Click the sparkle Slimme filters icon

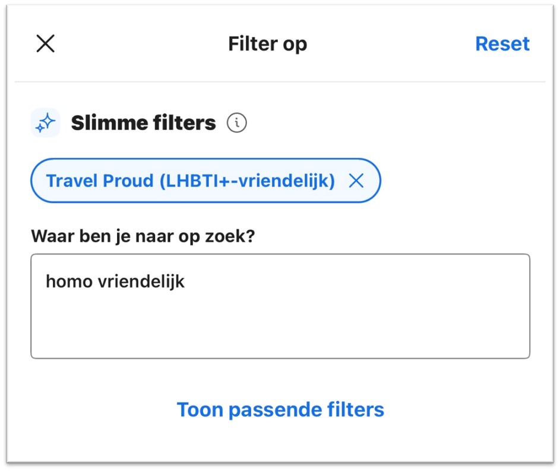(x=45, y=123)
